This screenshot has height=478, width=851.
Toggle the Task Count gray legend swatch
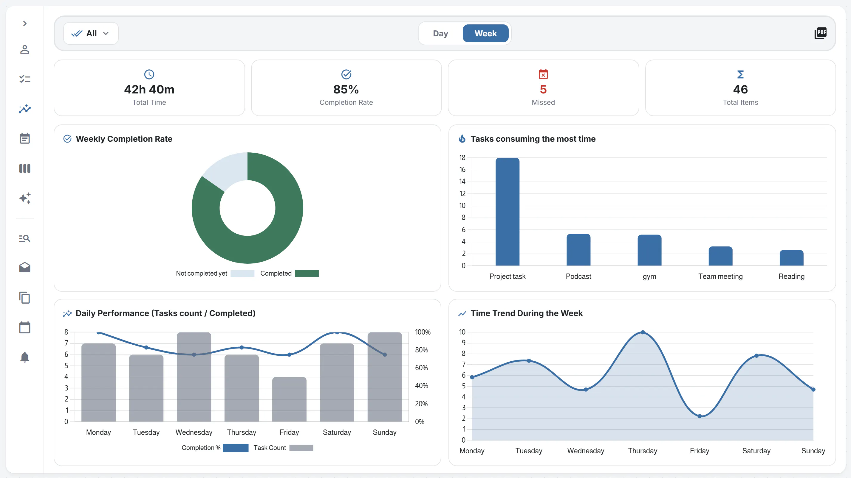click(x=301, y=448)
